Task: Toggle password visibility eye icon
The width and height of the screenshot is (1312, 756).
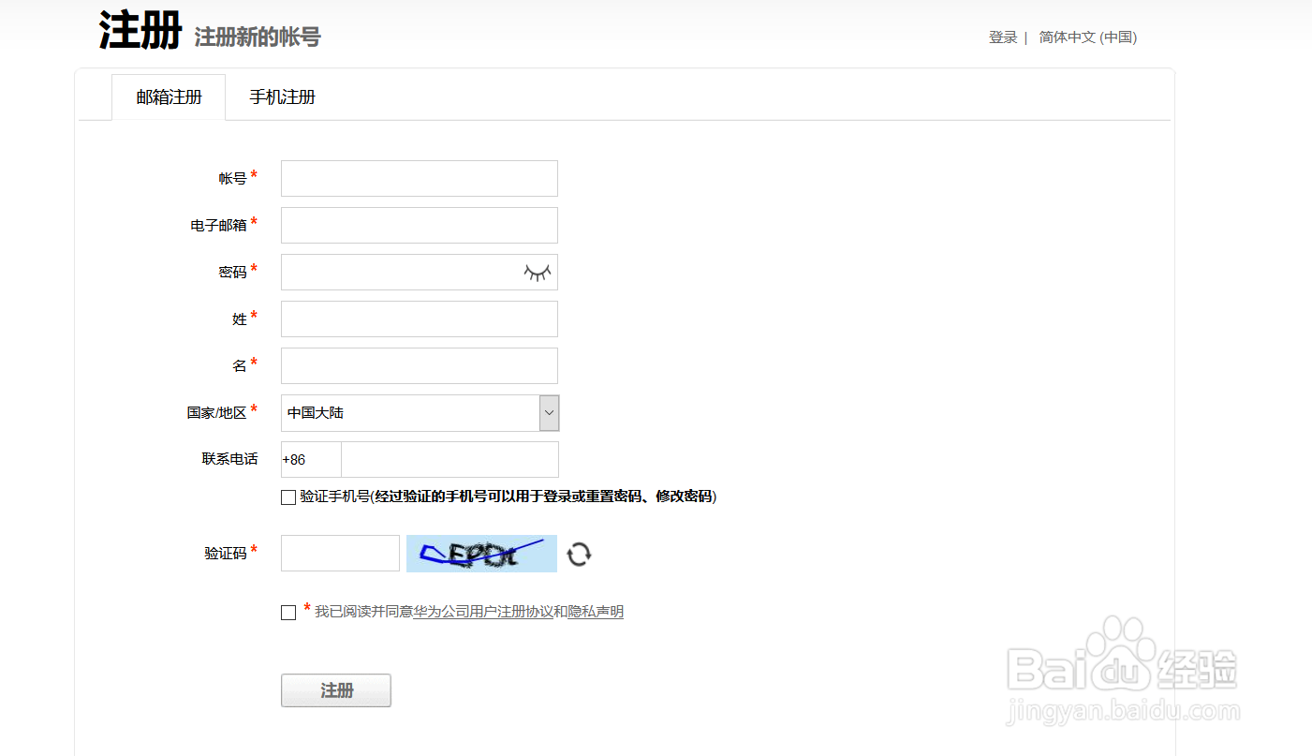Action: (x=538, y=273)
